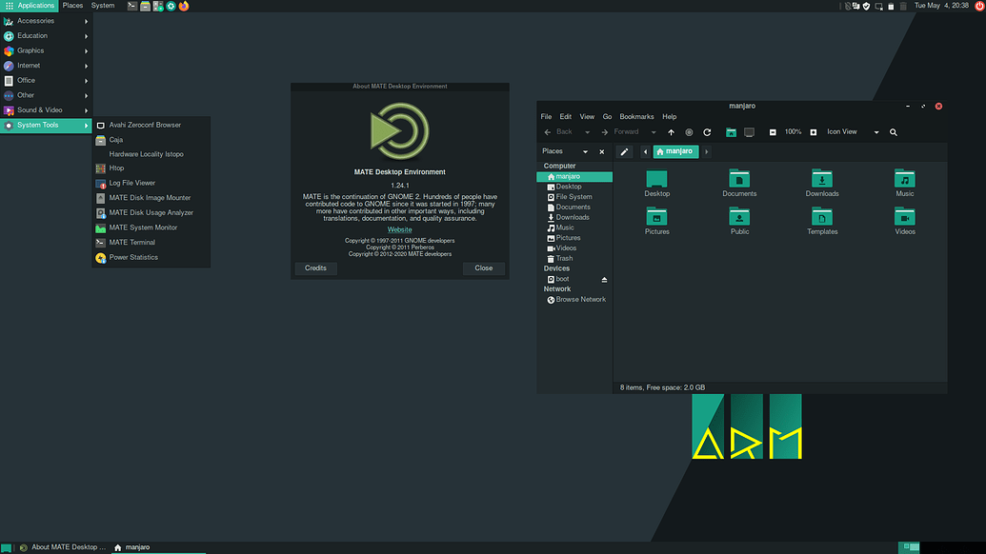
Task: Open the Music folder in the file view
Action: pyautogui.click(x=904, y=181)
